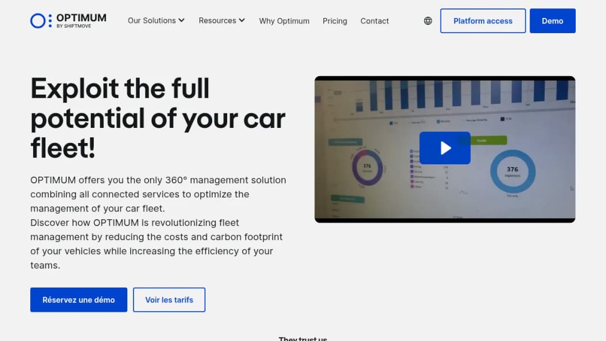Click the paragraph starting "OPTIMUM offers you the only 360°"
606x341 pixels.
tap(158, 223)
